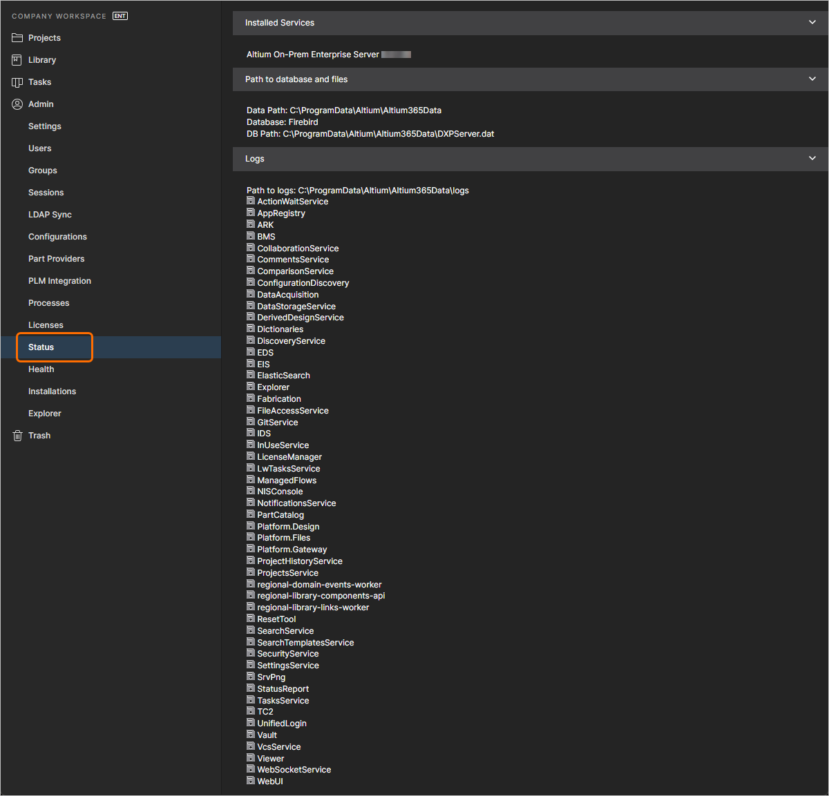Click the log file icon beside ElasticSearch
829x796 pixels.
pos(250,375)
